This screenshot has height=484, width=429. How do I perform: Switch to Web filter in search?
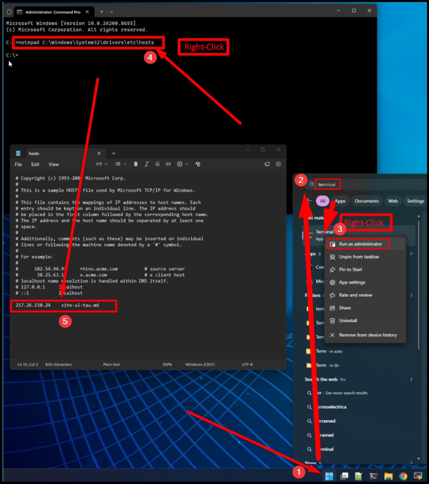(x=393, y=201)
